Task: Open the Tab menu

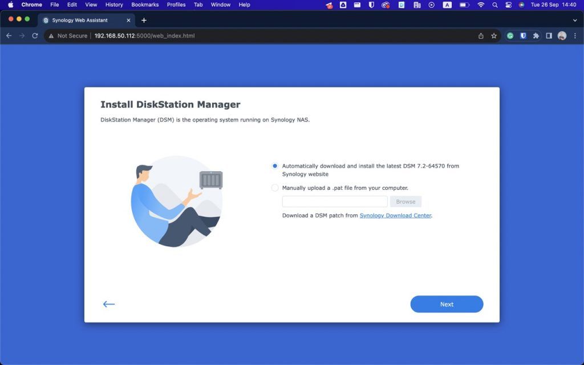Action: pos(198,5)
